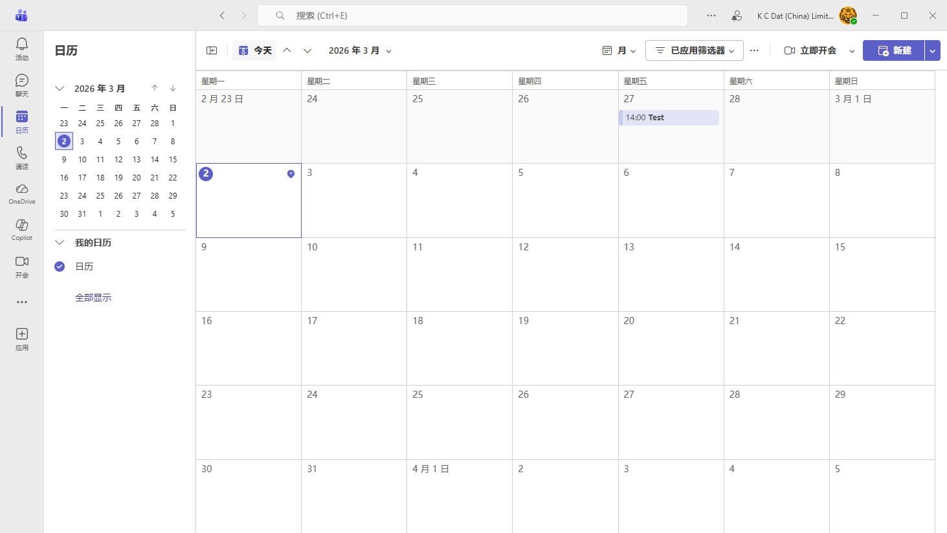Screen dimensions: 947x533
Task: Collapse the calendar side pane
Action: click(x=211, y=50)
